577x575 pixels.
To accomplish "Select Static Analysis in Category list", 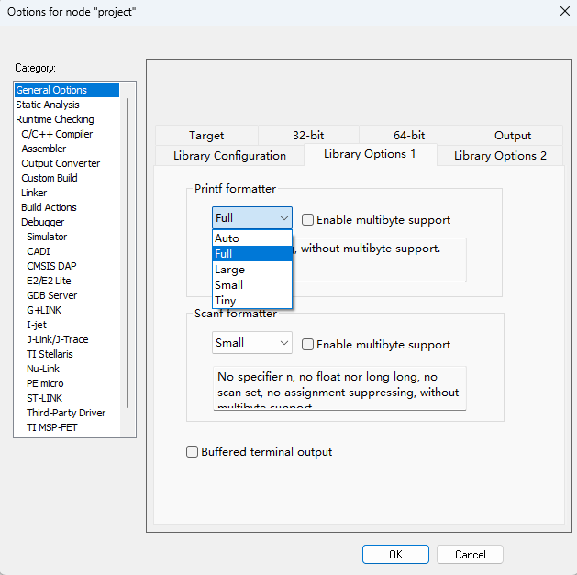I will tap(48, 105).
